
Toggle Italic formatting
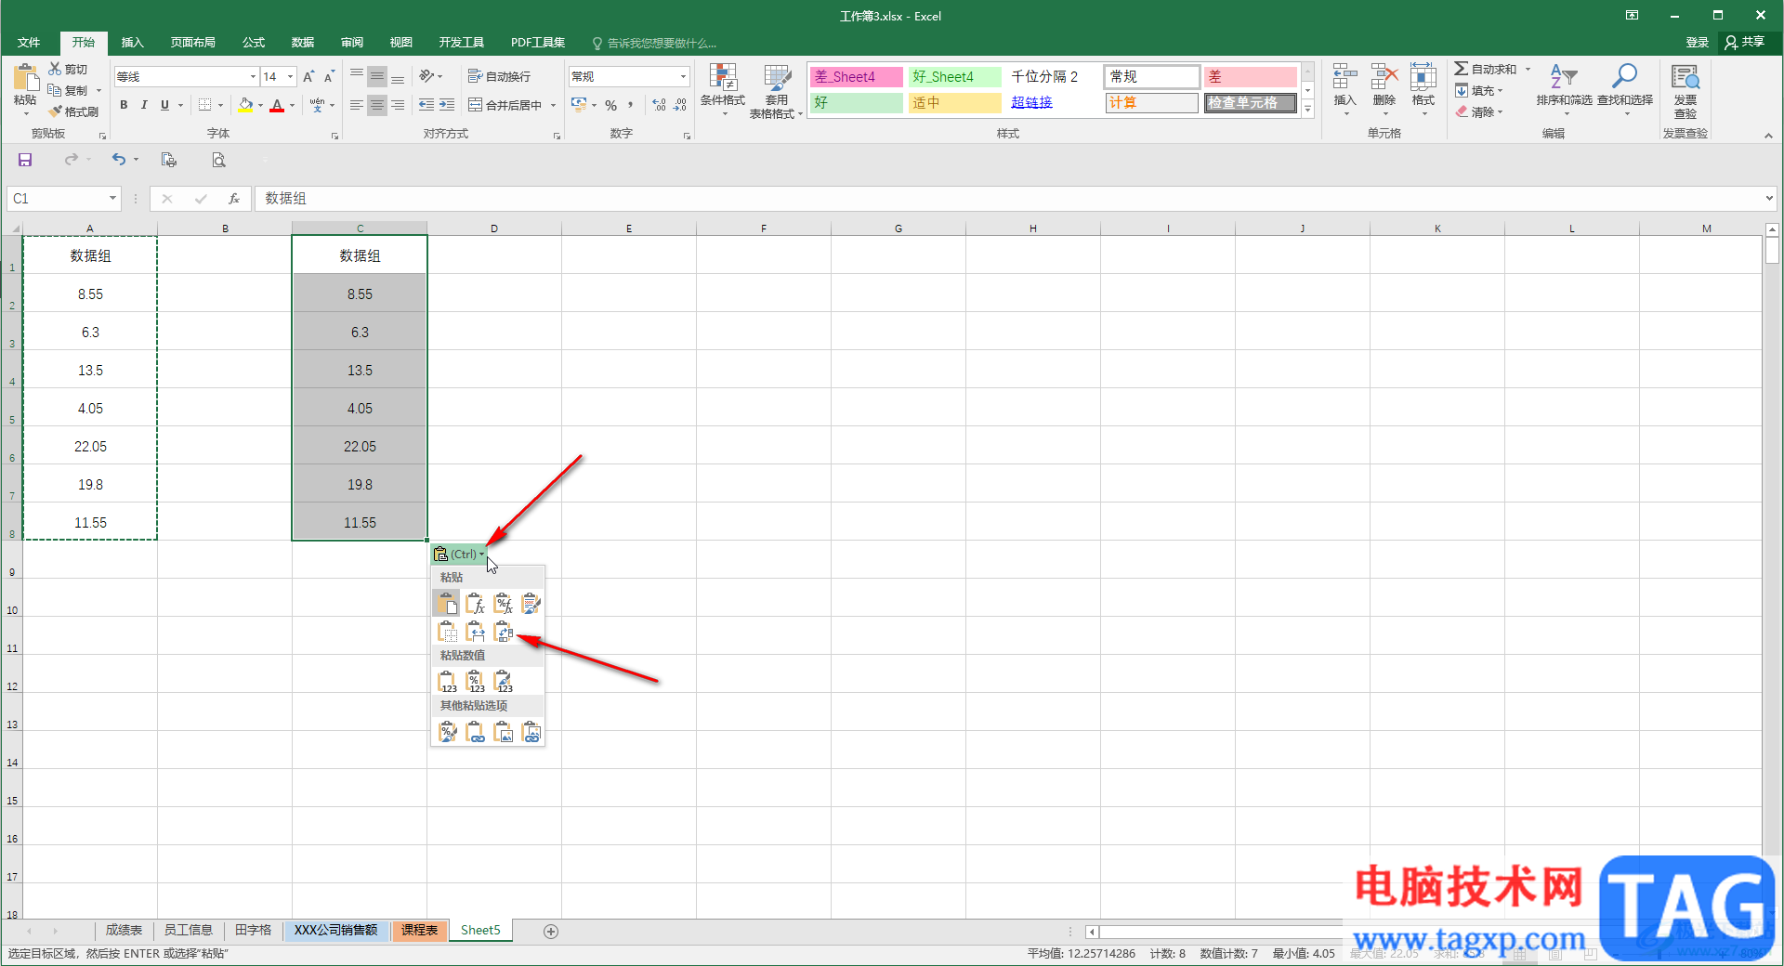[144, 105]
